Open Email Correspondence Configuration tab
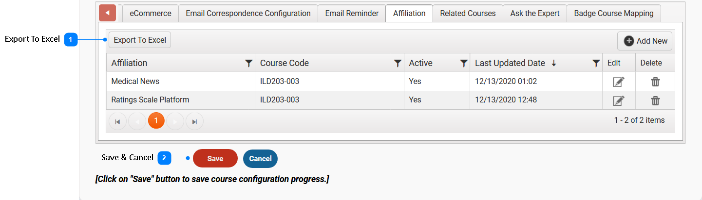702x200 pixels. (x=248, y=14)
